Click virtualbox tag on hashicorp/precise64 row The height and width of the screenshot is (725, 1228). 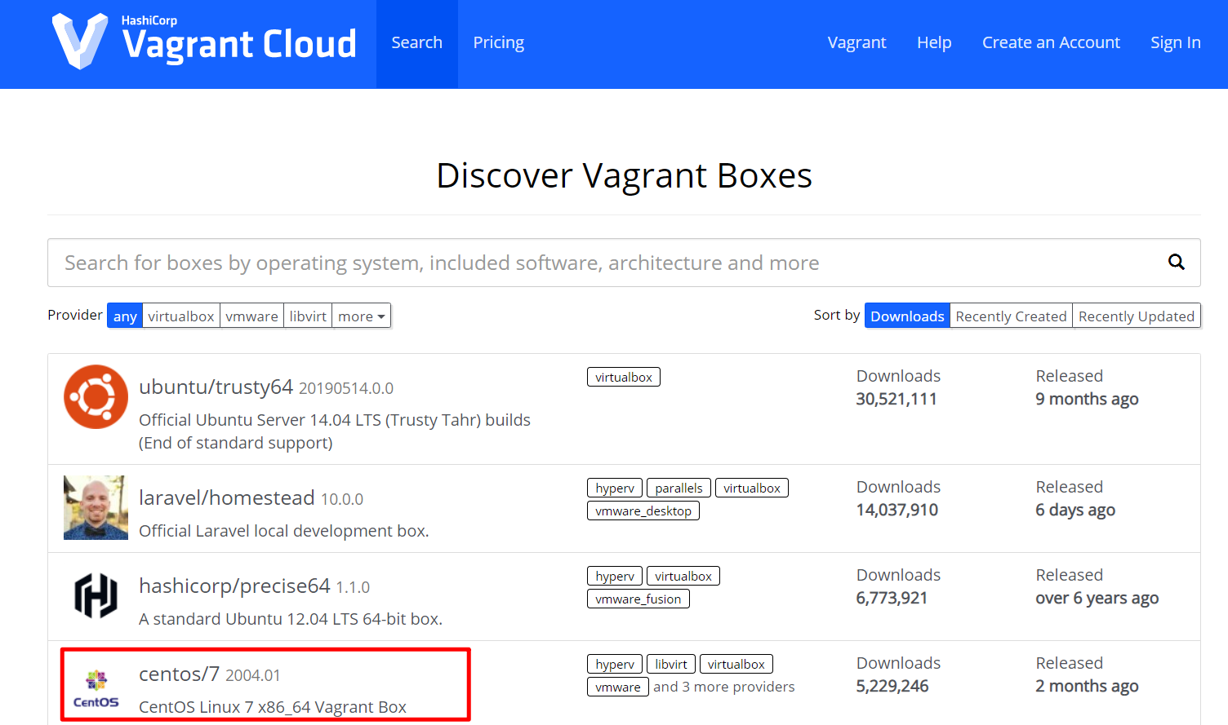(683, 576)
